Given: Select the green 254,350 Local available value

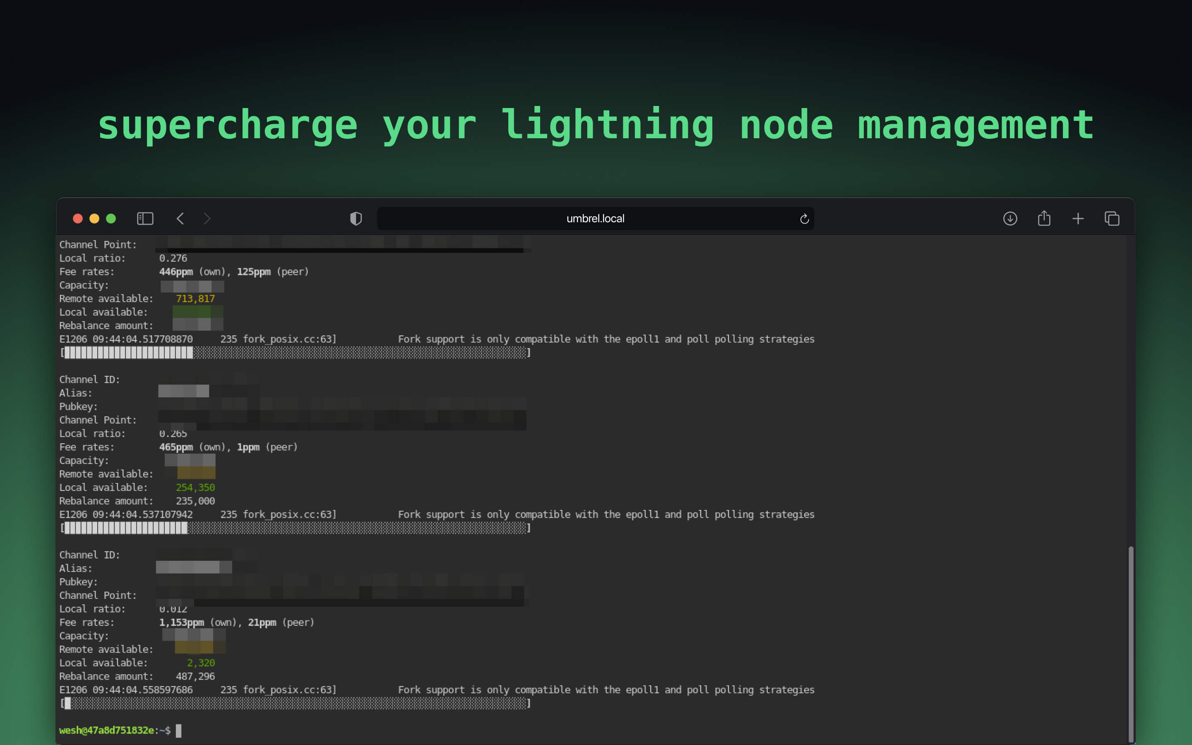Looking at the screenshot, I should [x=195, y=487].
